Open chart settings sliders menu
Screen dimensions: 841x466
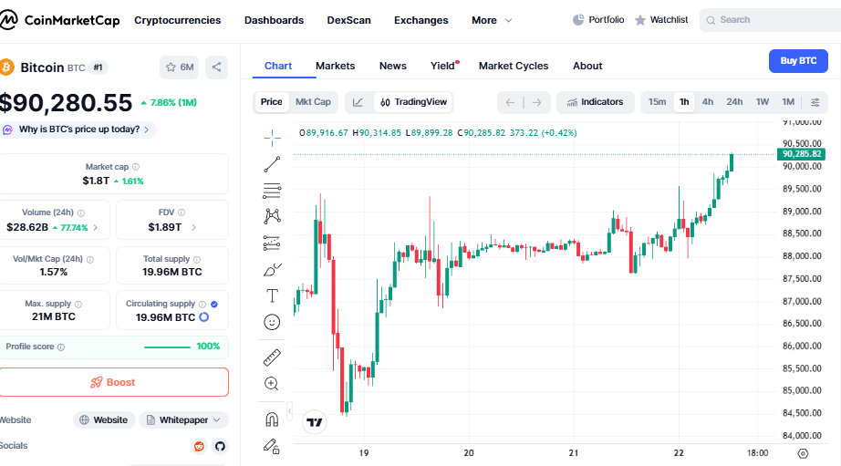tap(815, 102)
